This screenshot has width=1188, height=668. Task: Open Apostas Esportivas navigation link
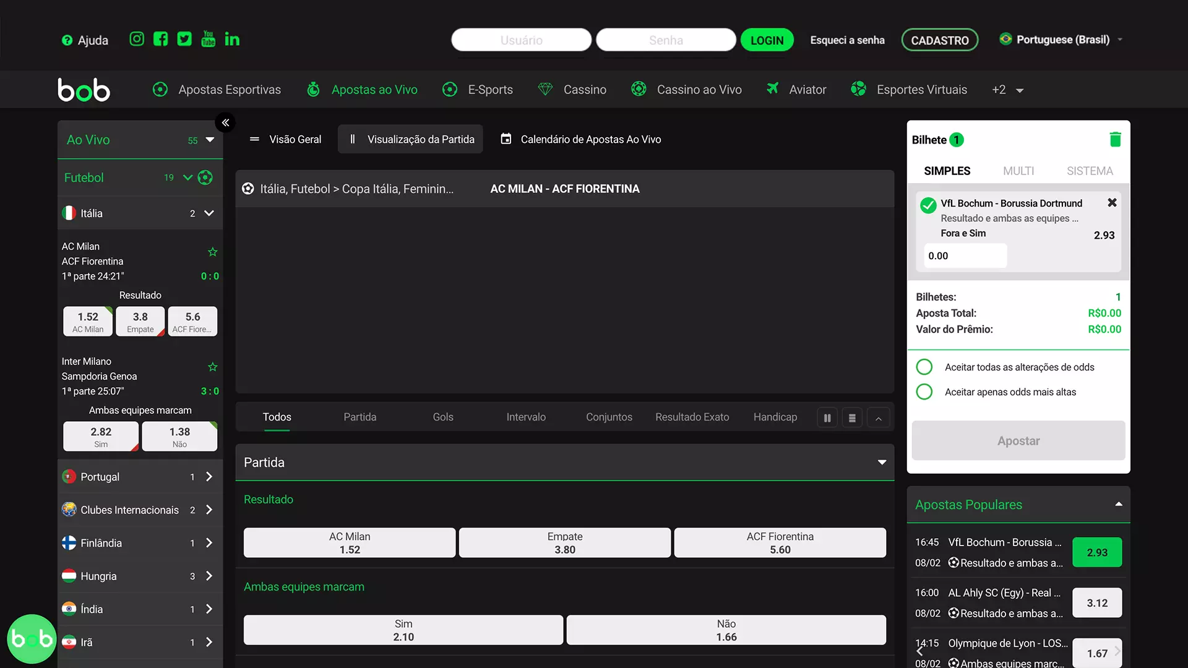click(x=217, y=90)
